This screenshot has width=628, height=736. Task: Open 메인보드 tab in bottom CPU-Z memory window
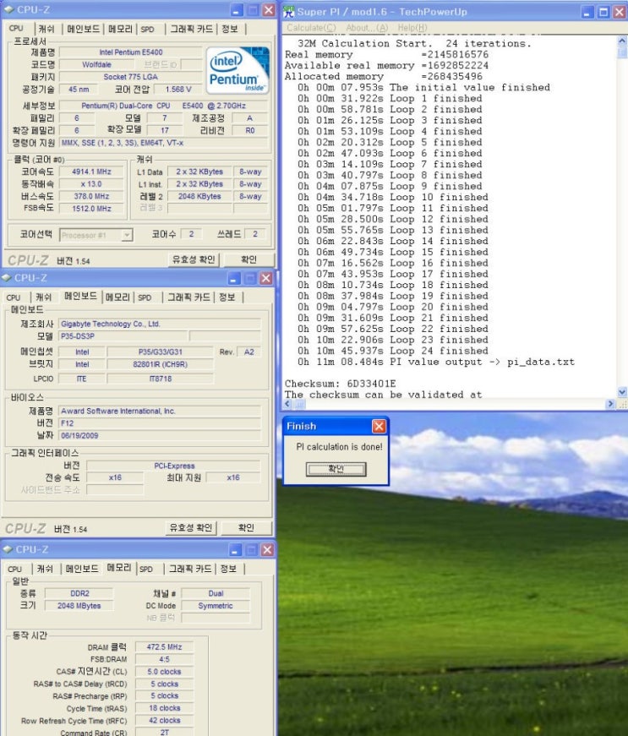[82, 569]
